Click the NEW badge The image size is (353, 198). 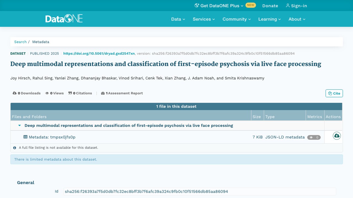pyautogui.click(x=251, y=5)
